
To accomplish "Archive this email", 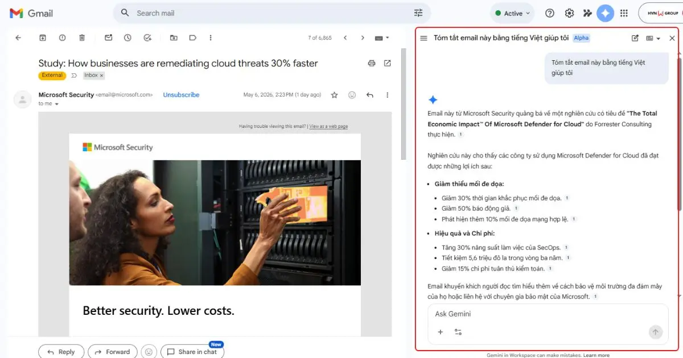I will tap(43, 38).
